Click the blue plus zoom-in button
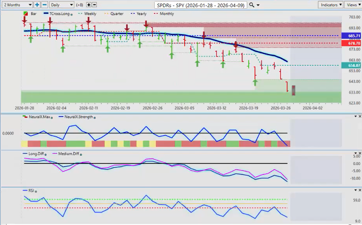Screen dimensions: 362x225 [x=37, y=5]
